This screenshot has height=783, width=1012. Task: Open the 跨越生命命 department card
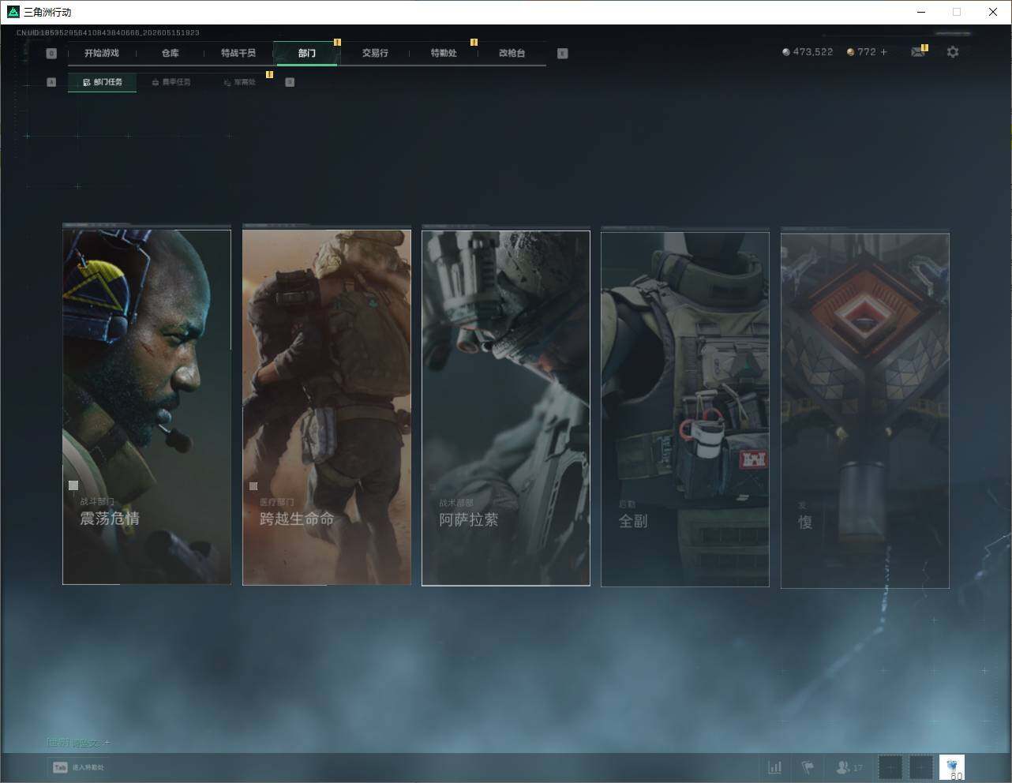pyautogui.click(x=327, y=406)
